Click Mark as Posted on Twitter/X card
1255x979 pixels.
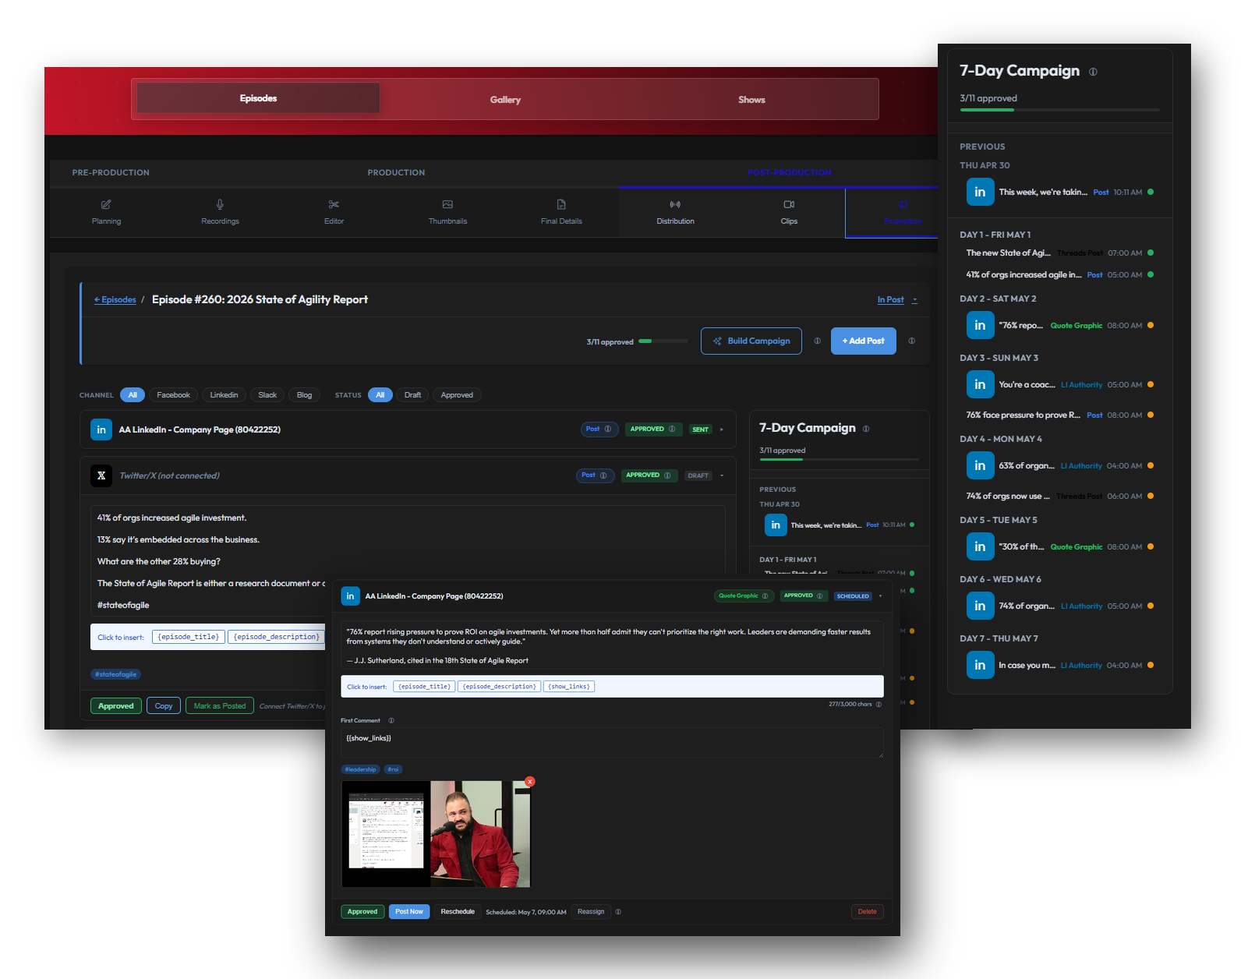click(x=220, y=706)
